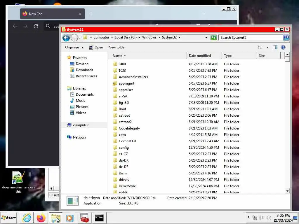Screen dimensions: 299x224
Task: Select the locked appmgmt folder icon
Action: coord(115,83)
